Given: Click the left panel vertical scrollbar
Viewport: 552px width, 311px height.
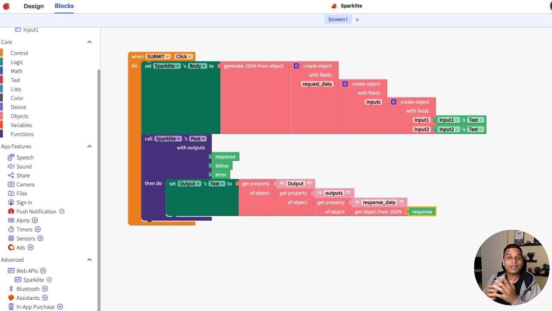Looking at the screenshot, I should tap(99, 190).
